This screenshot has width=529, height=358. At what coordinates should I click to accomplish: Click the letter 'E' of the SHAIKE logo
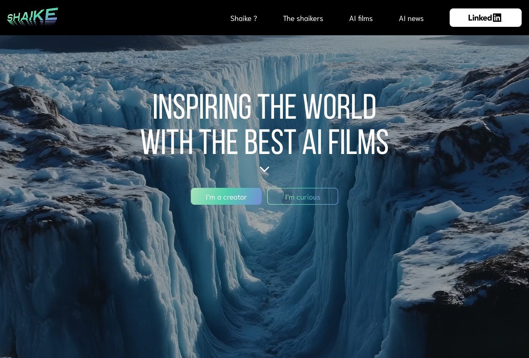point(51,15)
